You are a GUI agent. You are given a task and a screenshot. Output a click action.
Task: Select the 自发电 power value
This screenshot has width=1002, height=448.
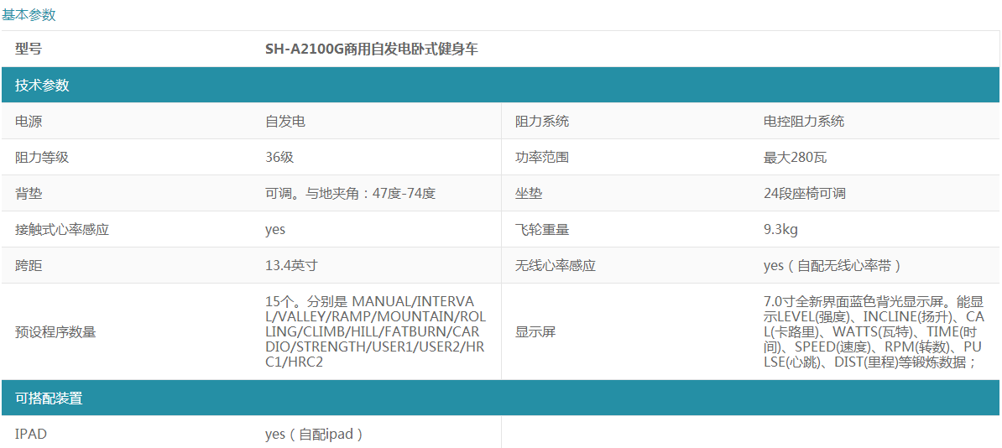click(x=284, y=122)
